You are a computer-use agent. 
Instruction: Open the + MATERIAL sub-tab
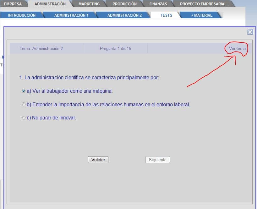pyautogui.click(x=201, y=15)
